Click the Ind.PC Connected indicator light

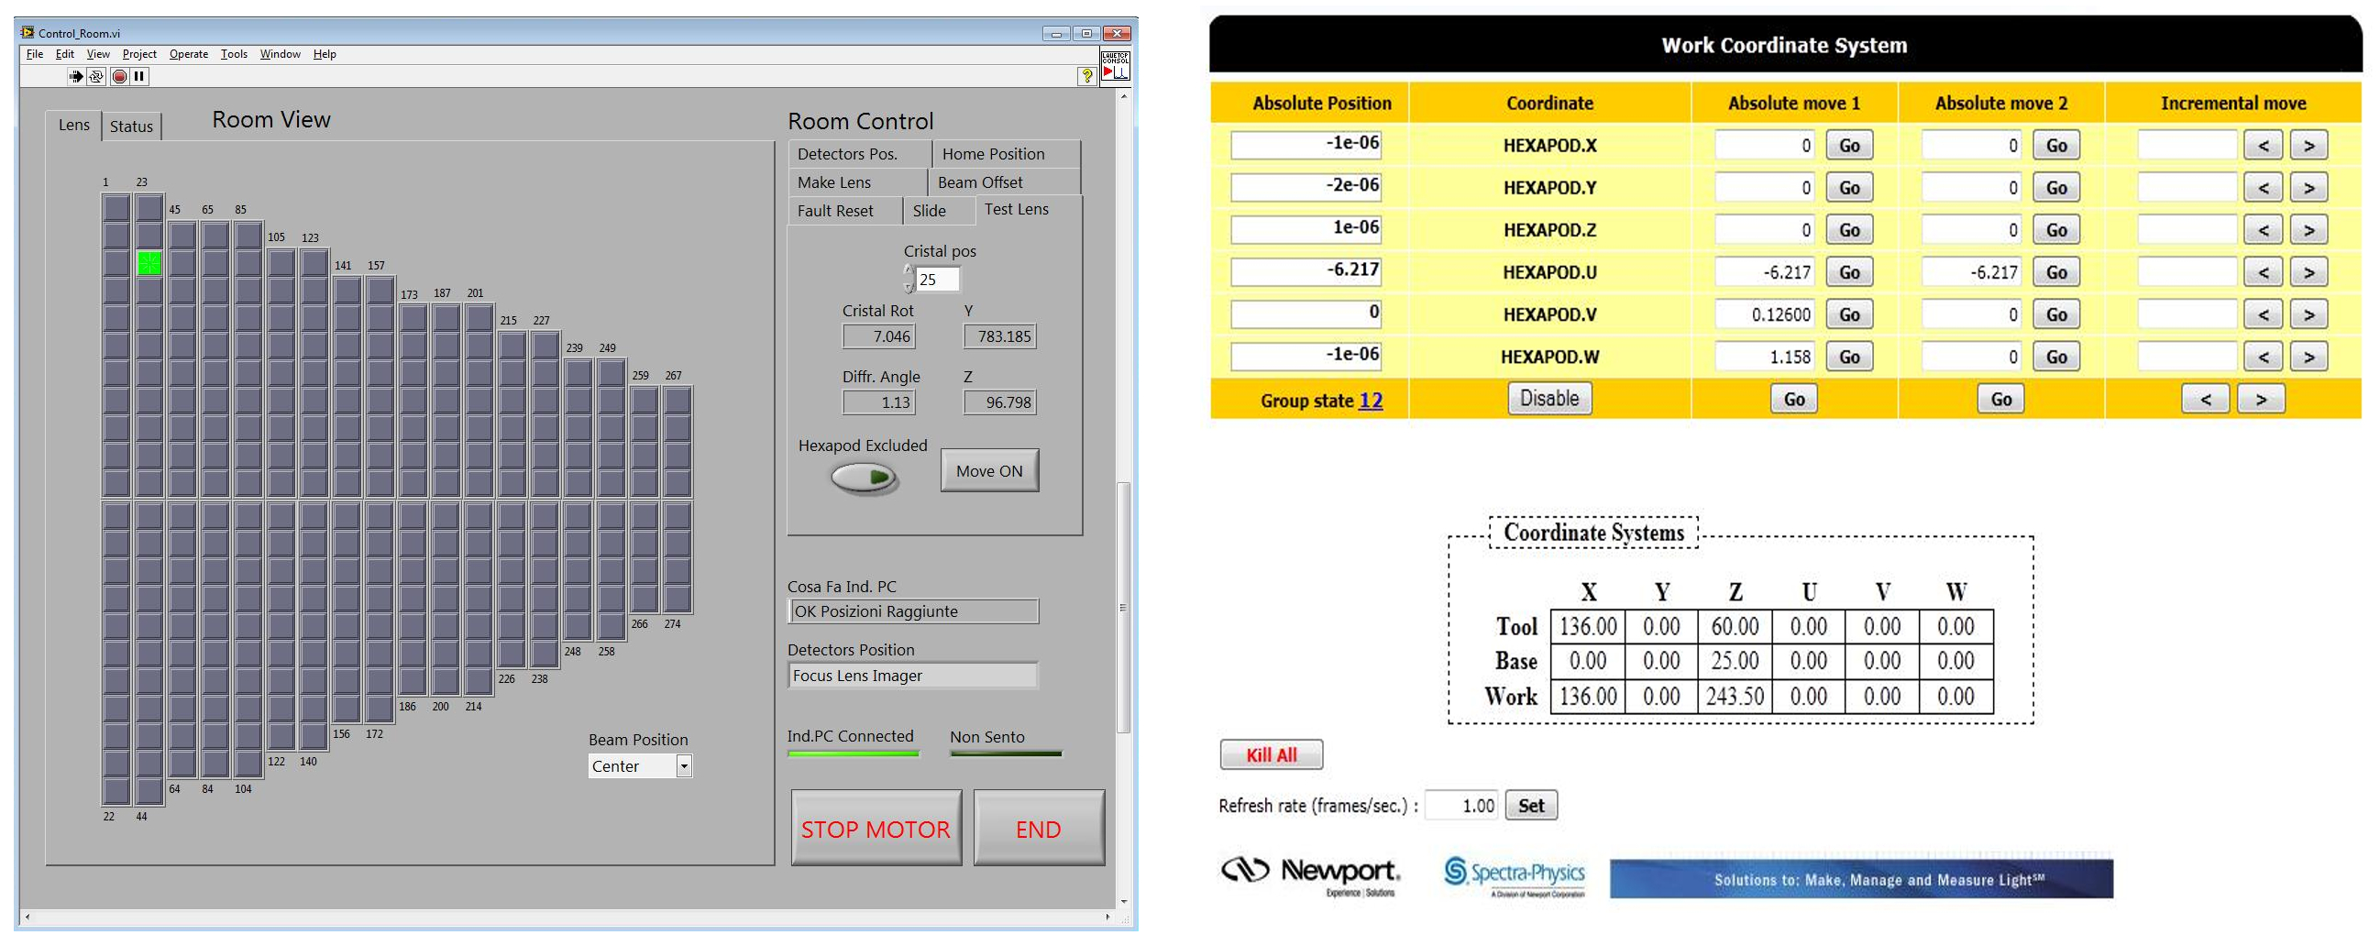pos(853,753)
